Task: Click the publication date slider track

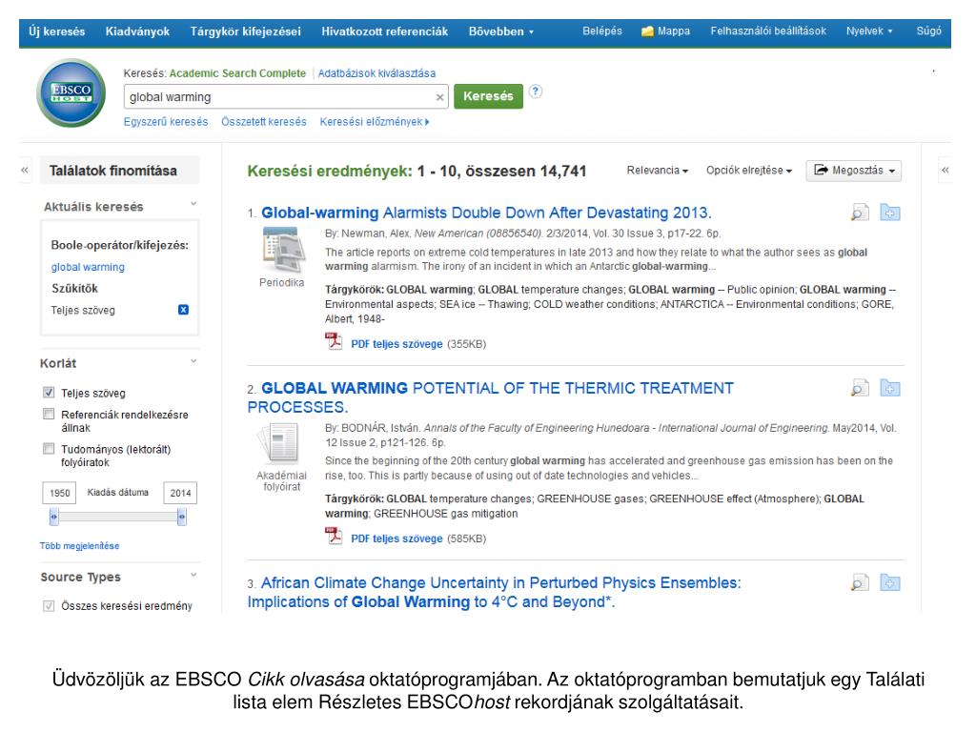Action: [118, 517]
